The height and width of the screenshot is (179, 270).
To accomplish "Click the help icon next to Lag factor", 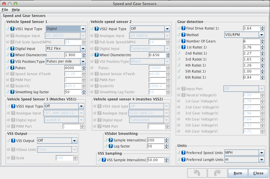I will point(111,146).
